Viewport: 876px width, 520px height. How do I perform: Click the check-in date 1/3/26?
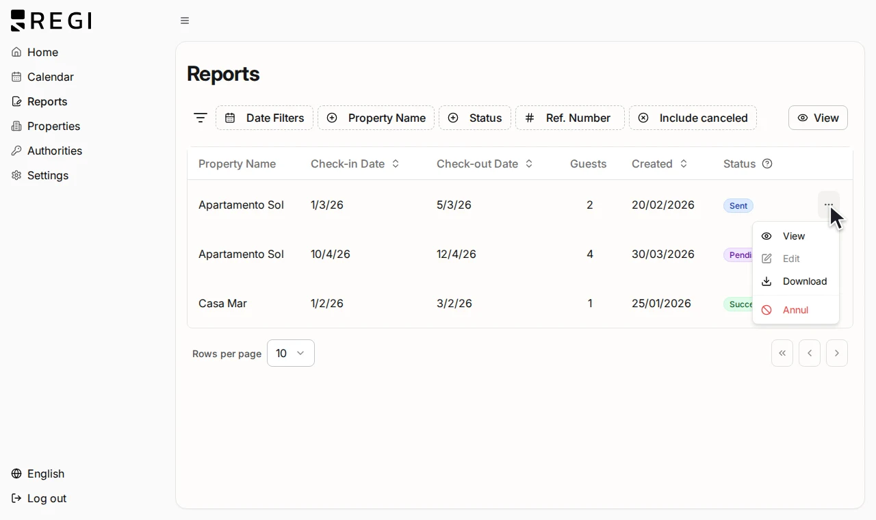(327, 205)
